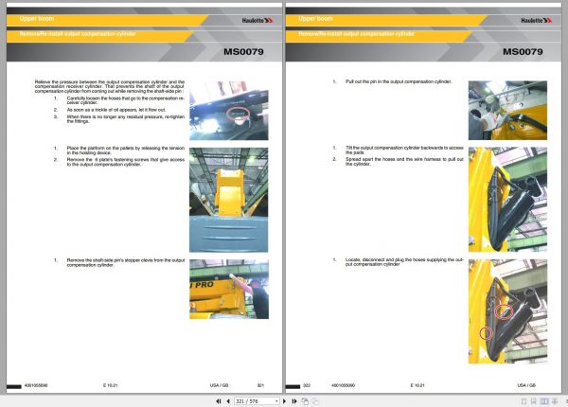The height and width of the screenshot is (407, 568).
Task: Click page number 321 in left footer
Action: pos(260,385)
